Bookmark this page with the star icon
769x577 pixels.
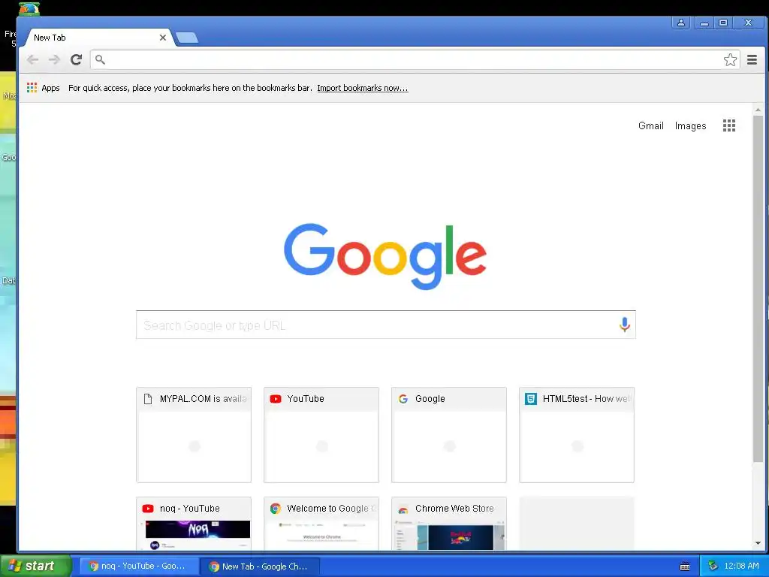coord(730,60)
